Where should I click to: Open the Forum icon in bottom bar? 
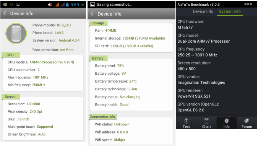(247, 121)
